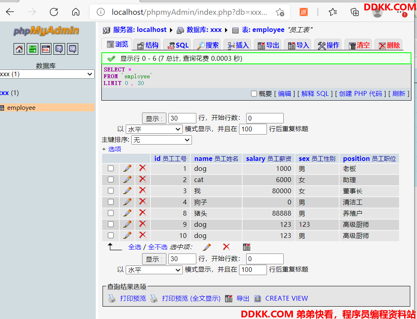Edit row with id 10 pencil icon
Viewport: 417px width, 319px height.
127,235
